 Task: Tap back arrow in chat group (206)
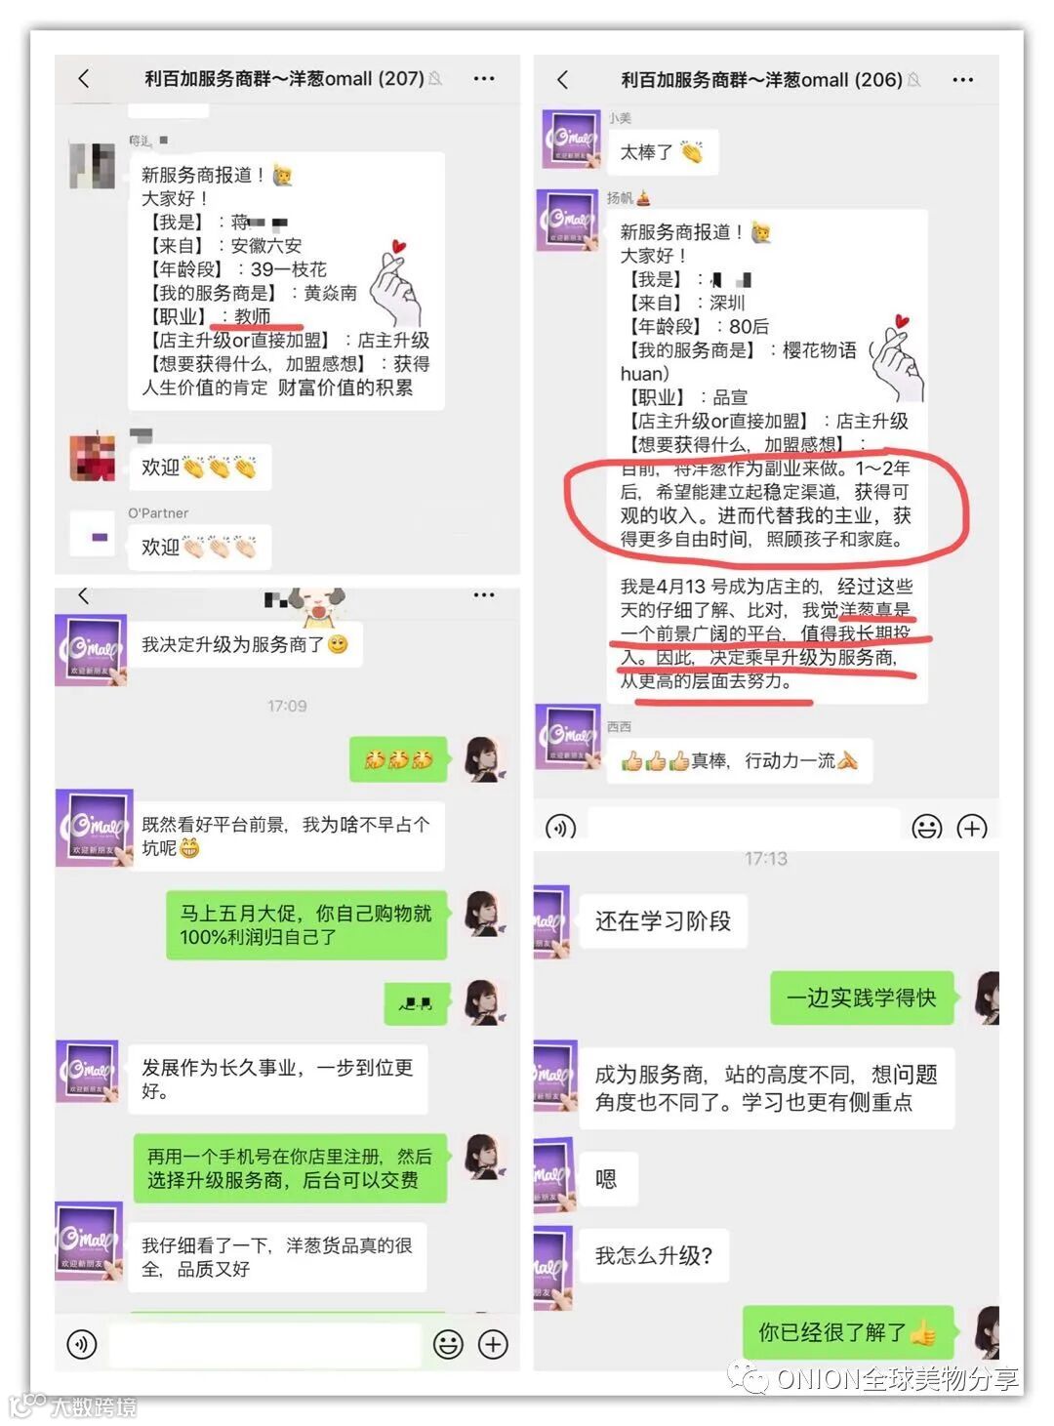pos(562,79)
